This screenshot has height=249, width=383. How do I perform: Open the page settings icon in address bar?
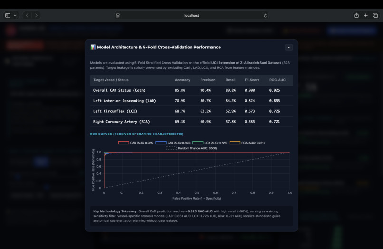[118, 15]
